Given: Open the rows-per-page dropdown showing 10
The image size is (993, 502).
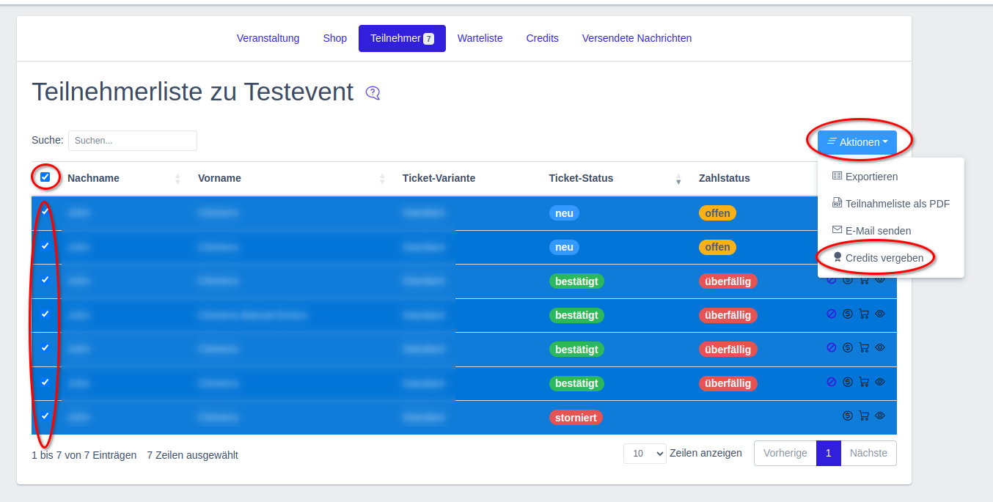Looking at the screenshot, I should (645, 454).
